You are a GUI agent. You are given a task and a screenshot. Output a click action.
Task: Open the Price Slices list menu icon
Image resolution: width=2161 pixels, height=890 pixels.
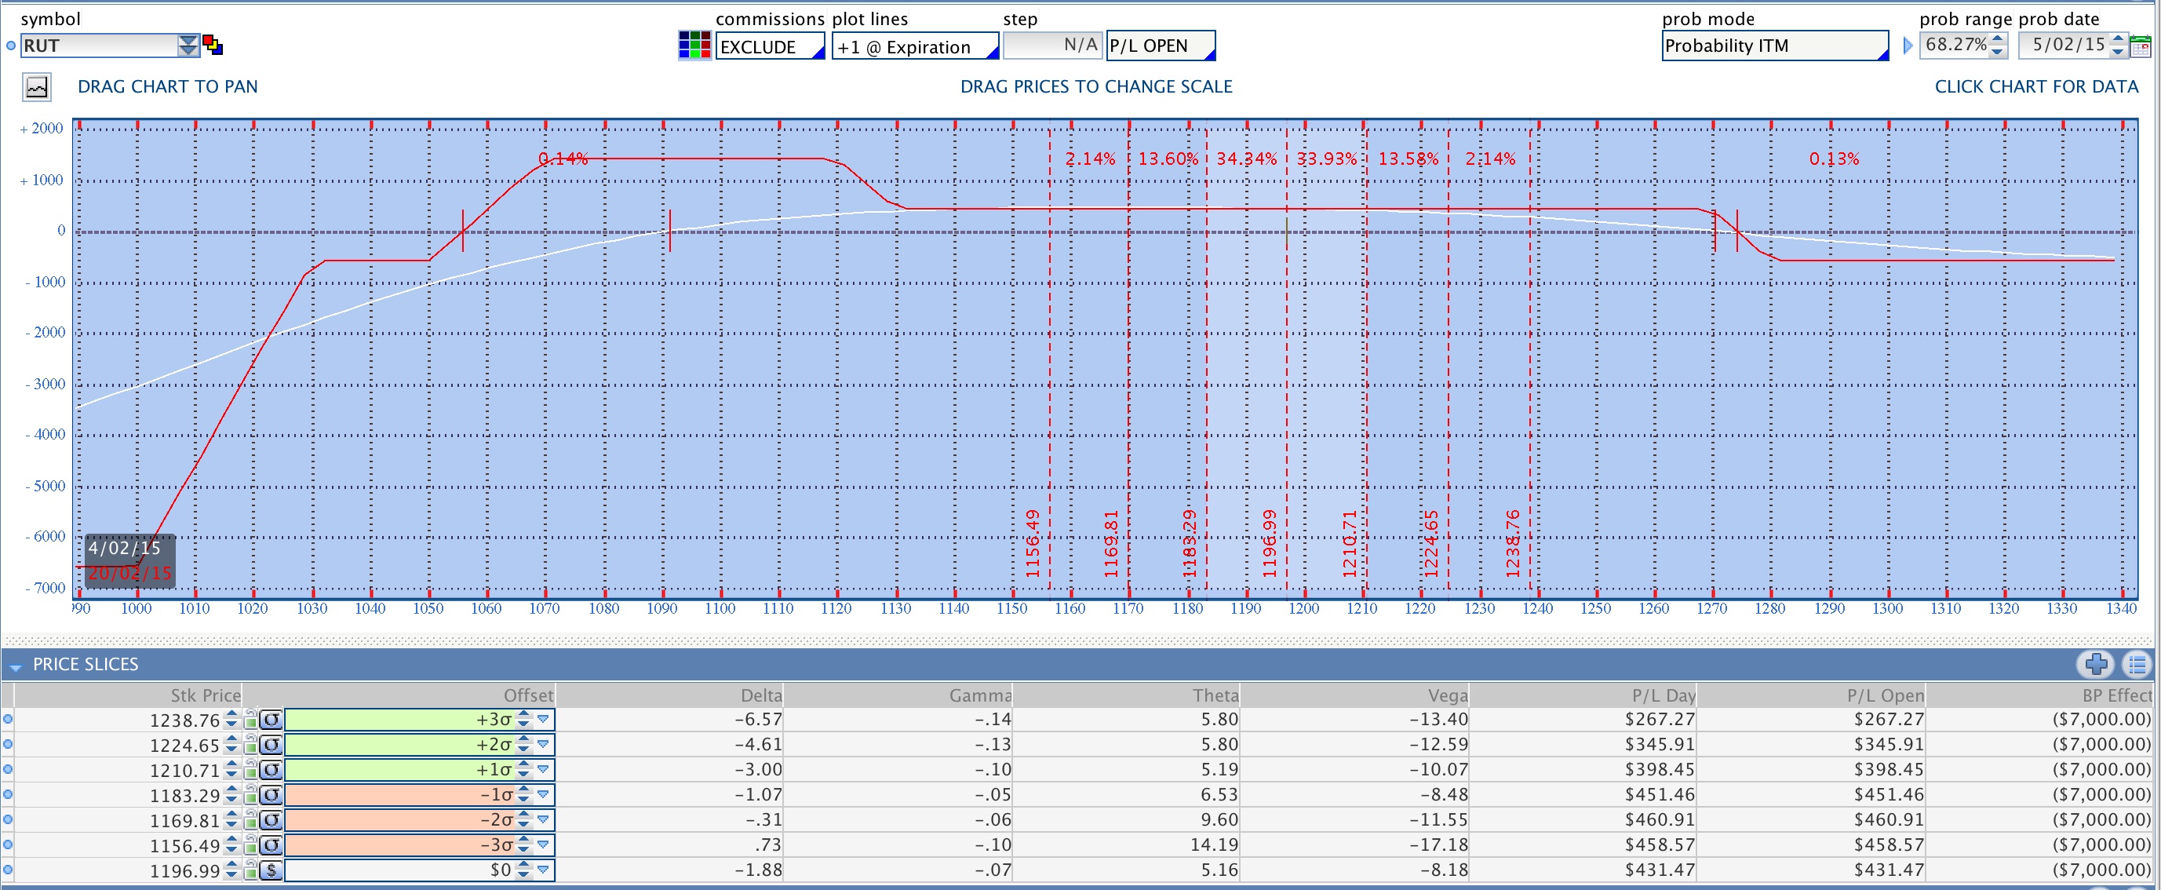click(2137, 664)
